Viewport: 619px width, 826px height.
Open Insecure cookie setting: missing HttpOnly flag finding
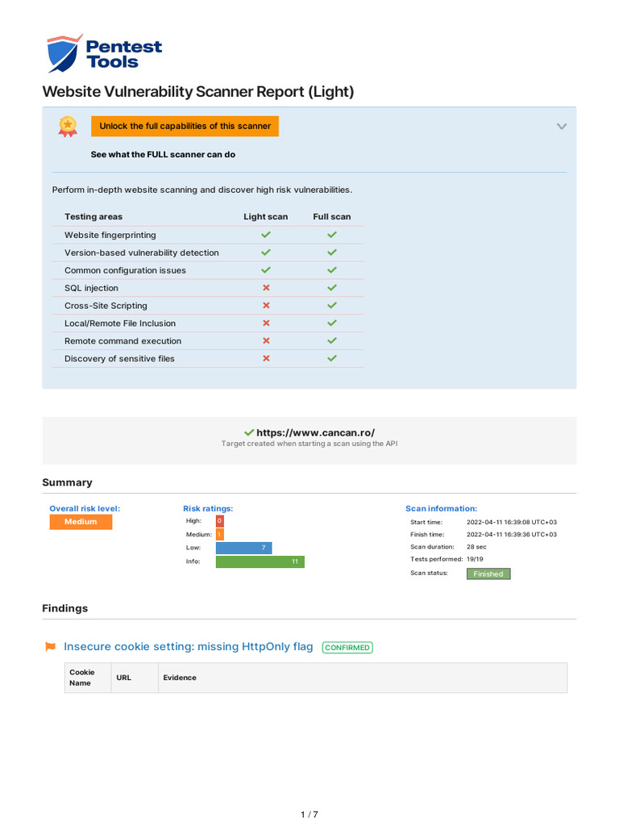(189, 647)
